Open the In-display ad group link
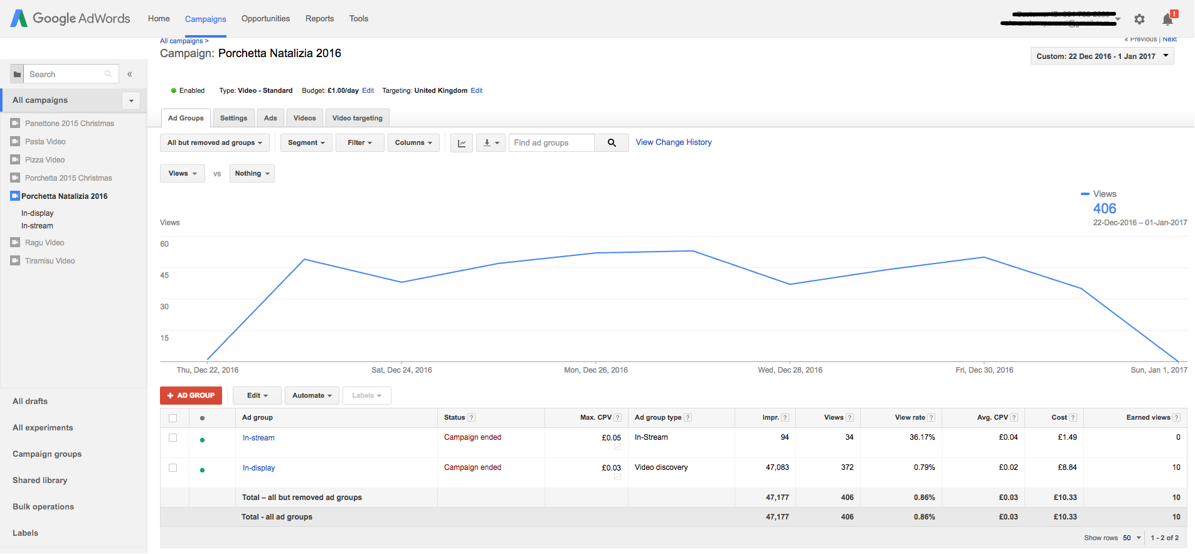This screenshot has width=1195, height=554. pyautogui.click(x=258, y=468)
